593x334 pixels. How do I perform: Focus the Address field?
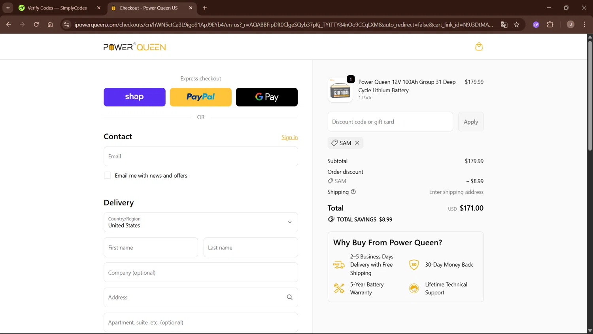click(x=201, y=297)
